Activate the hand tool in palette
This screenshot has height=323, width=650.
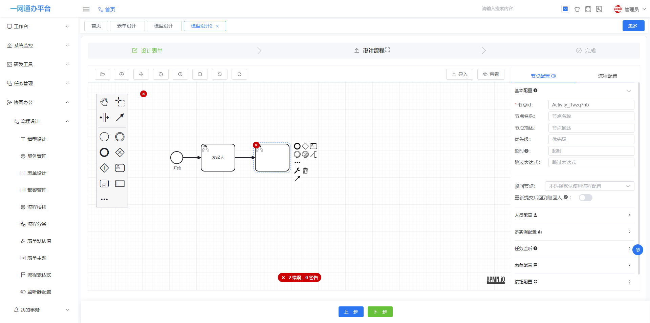coord(104,102)
